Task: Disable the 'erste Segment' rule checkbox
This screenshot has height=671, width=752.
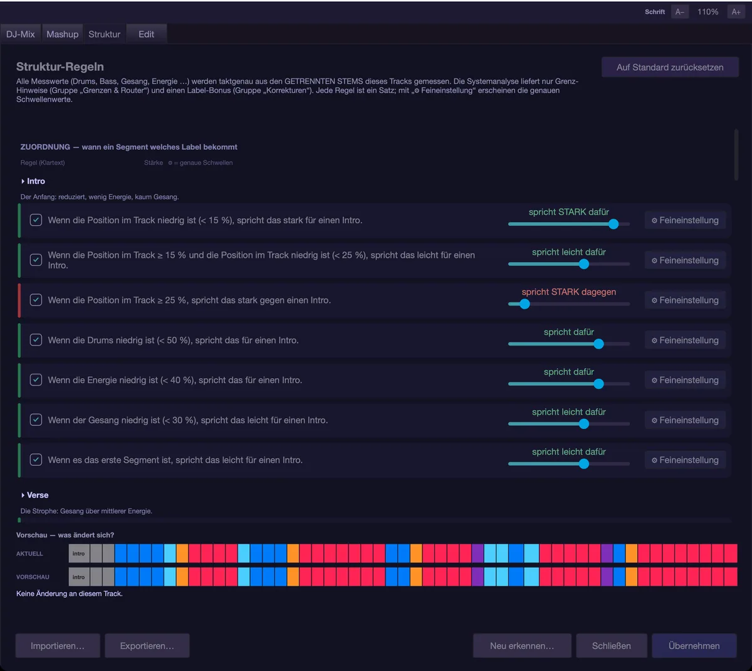Action: pos(36,460)
